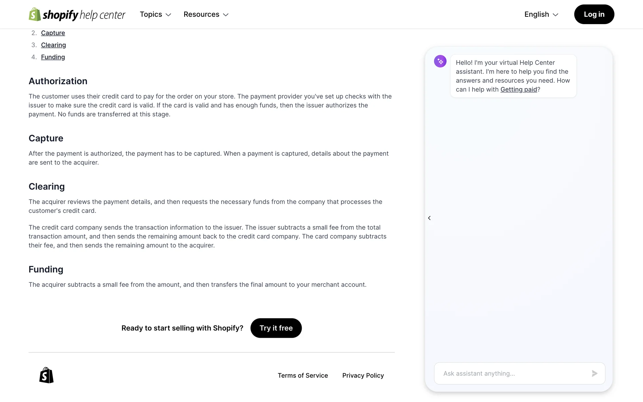The image size is (643, 402).
Task: Jump to the Capture section link
Action: (x=53, y=33)
